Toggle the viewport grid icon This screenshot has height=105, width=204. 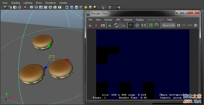click(31, 7)
